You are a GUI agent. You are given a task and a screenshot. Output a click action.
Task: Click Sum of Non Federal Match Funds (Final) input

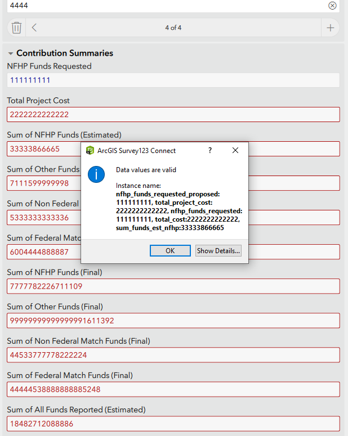click(x=173, y=355)
